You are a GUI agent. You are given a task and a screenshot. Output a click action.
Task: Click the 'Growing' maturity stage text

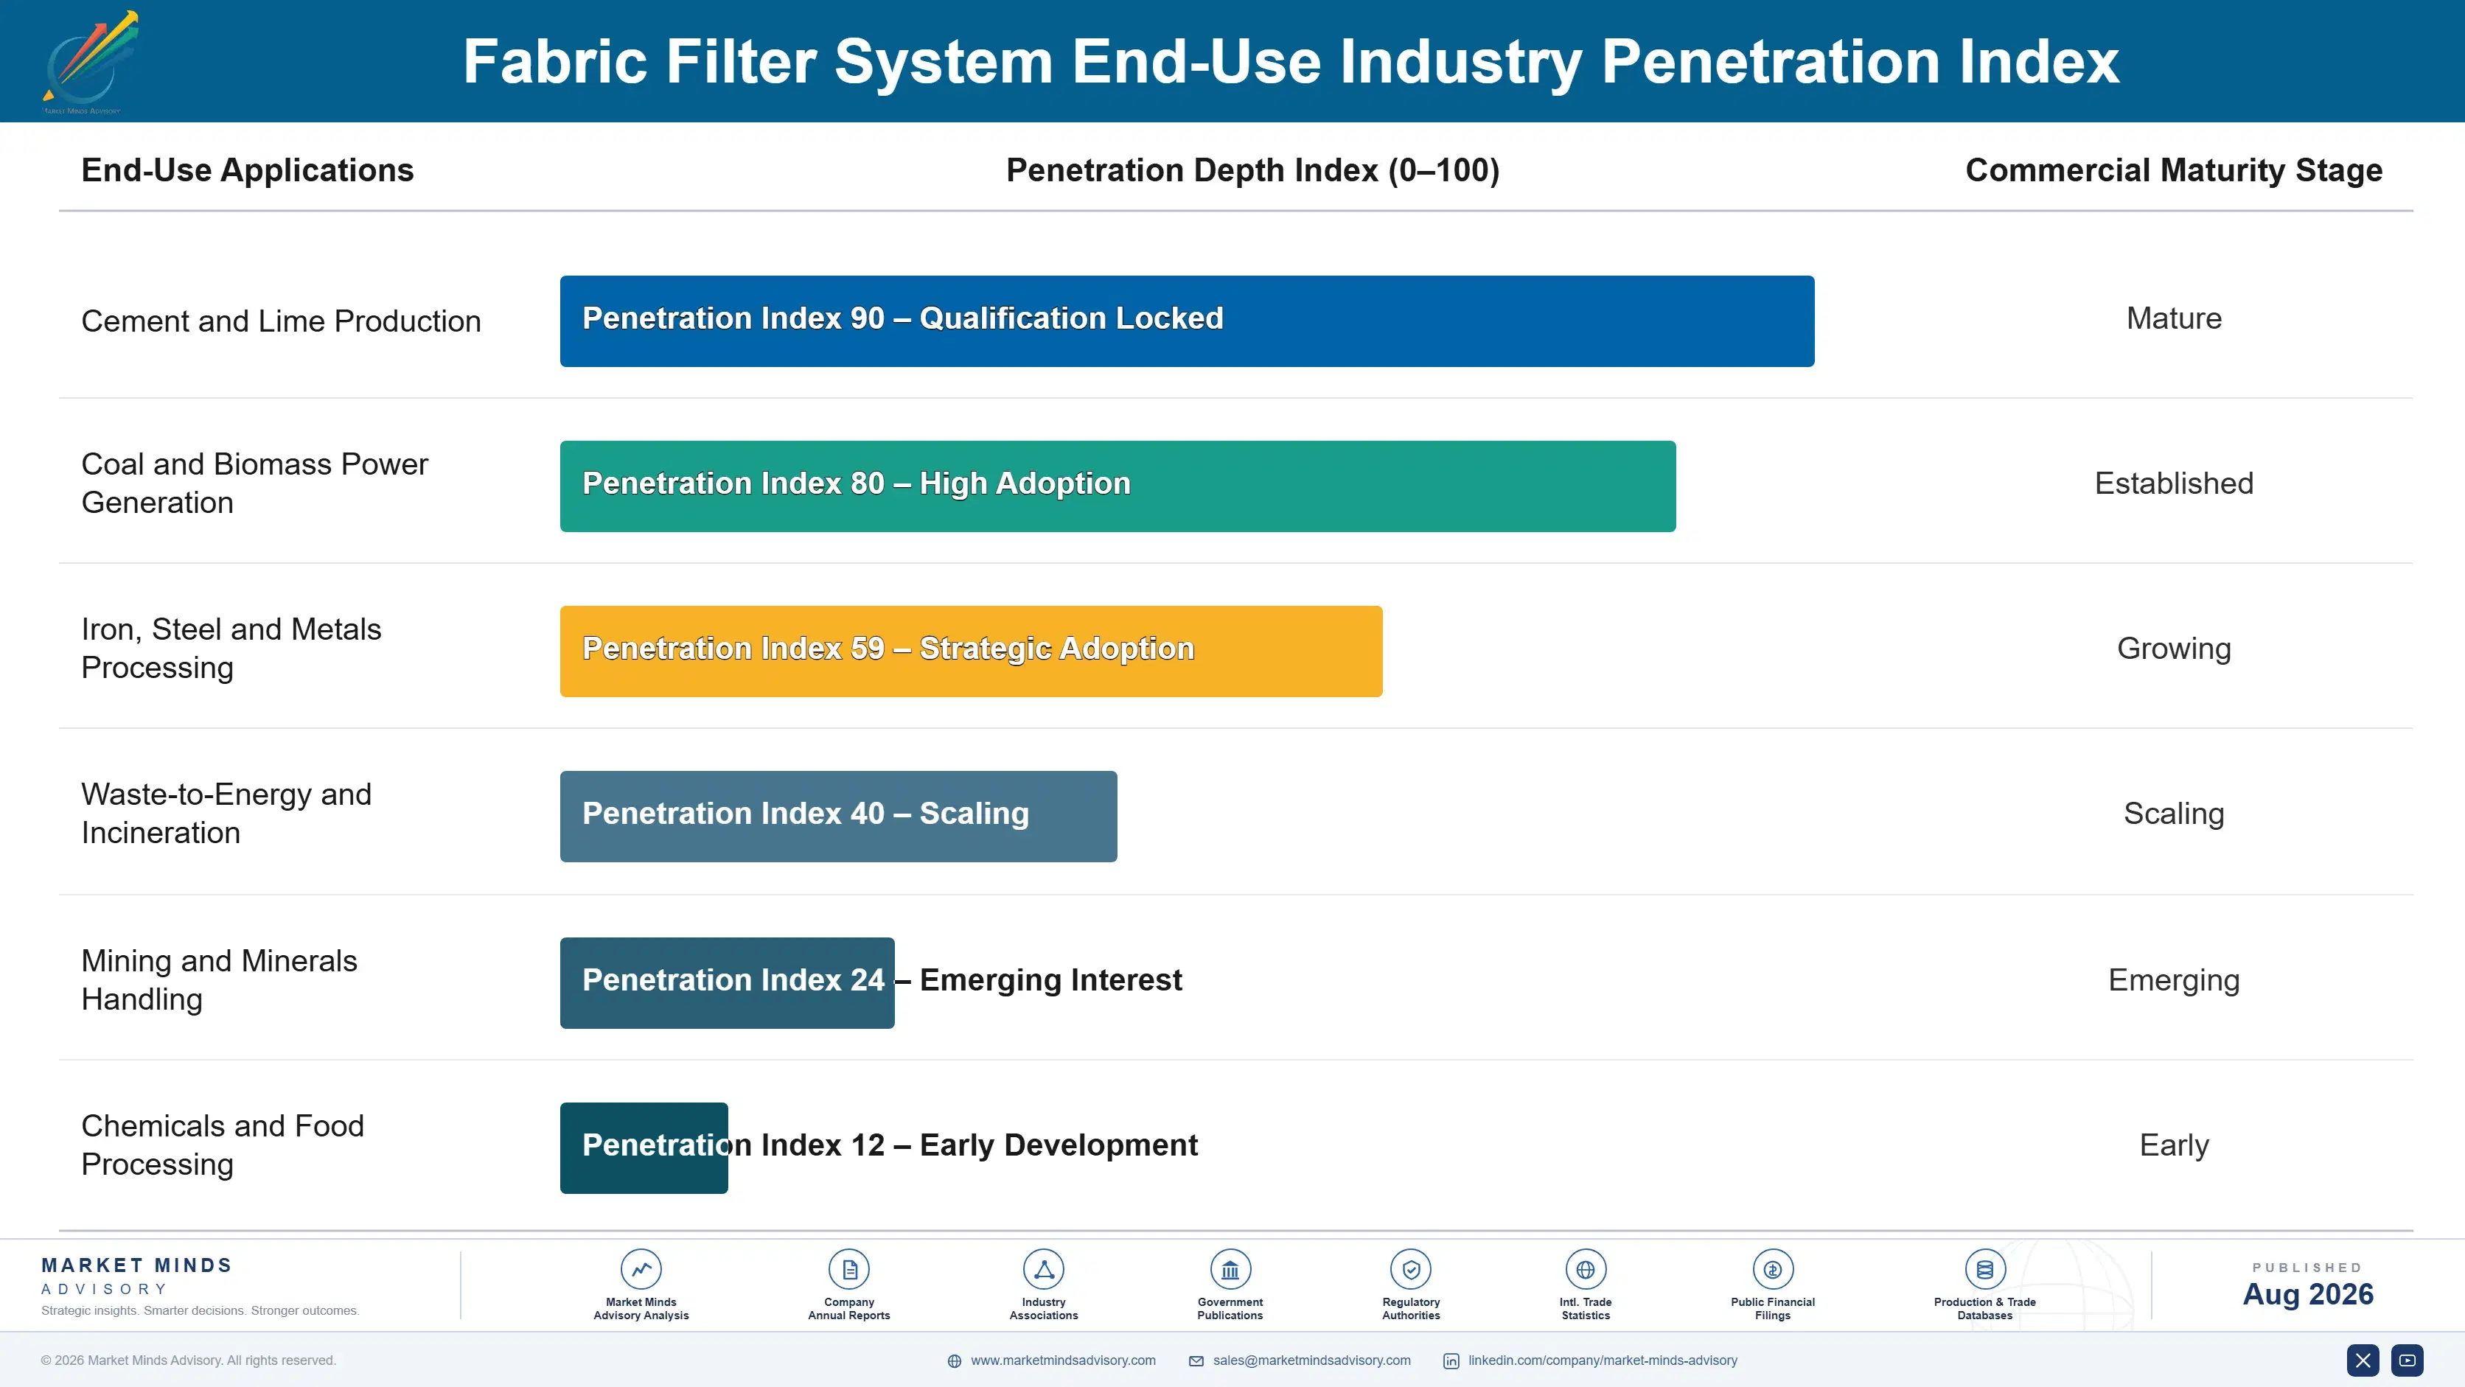(x=2173, y=649)
